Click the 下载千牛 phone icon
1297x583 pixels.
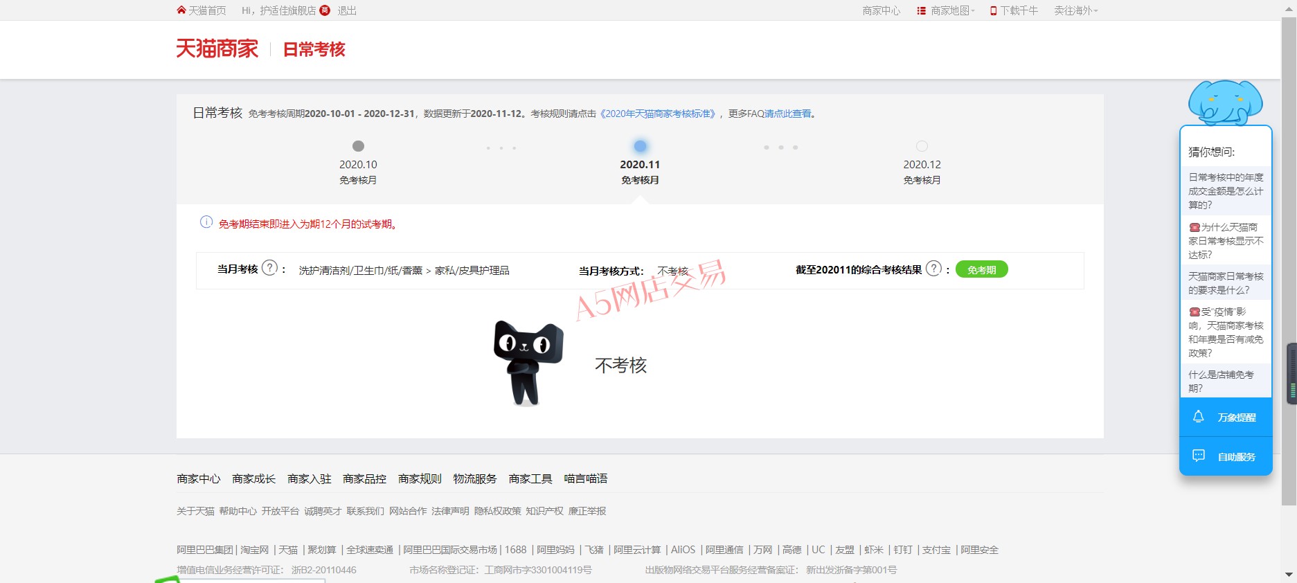click(x=994, y=10)
